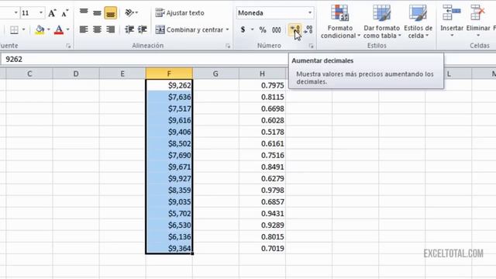Click the cell borders icon
The height and width of the screenshot is (279, 496).
pos(14,29)
